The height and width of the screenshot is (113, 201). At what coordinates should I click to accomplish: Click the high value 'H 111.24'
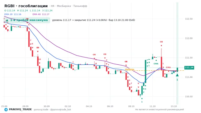[22, 10]
